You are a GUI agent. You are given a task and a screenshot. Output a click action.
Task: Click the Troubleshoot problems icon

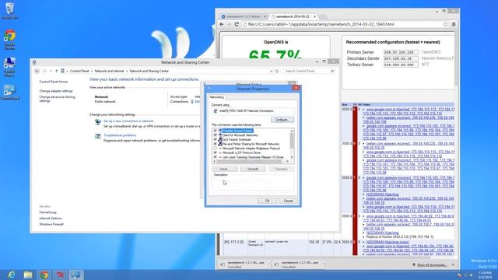pos(98,136)
